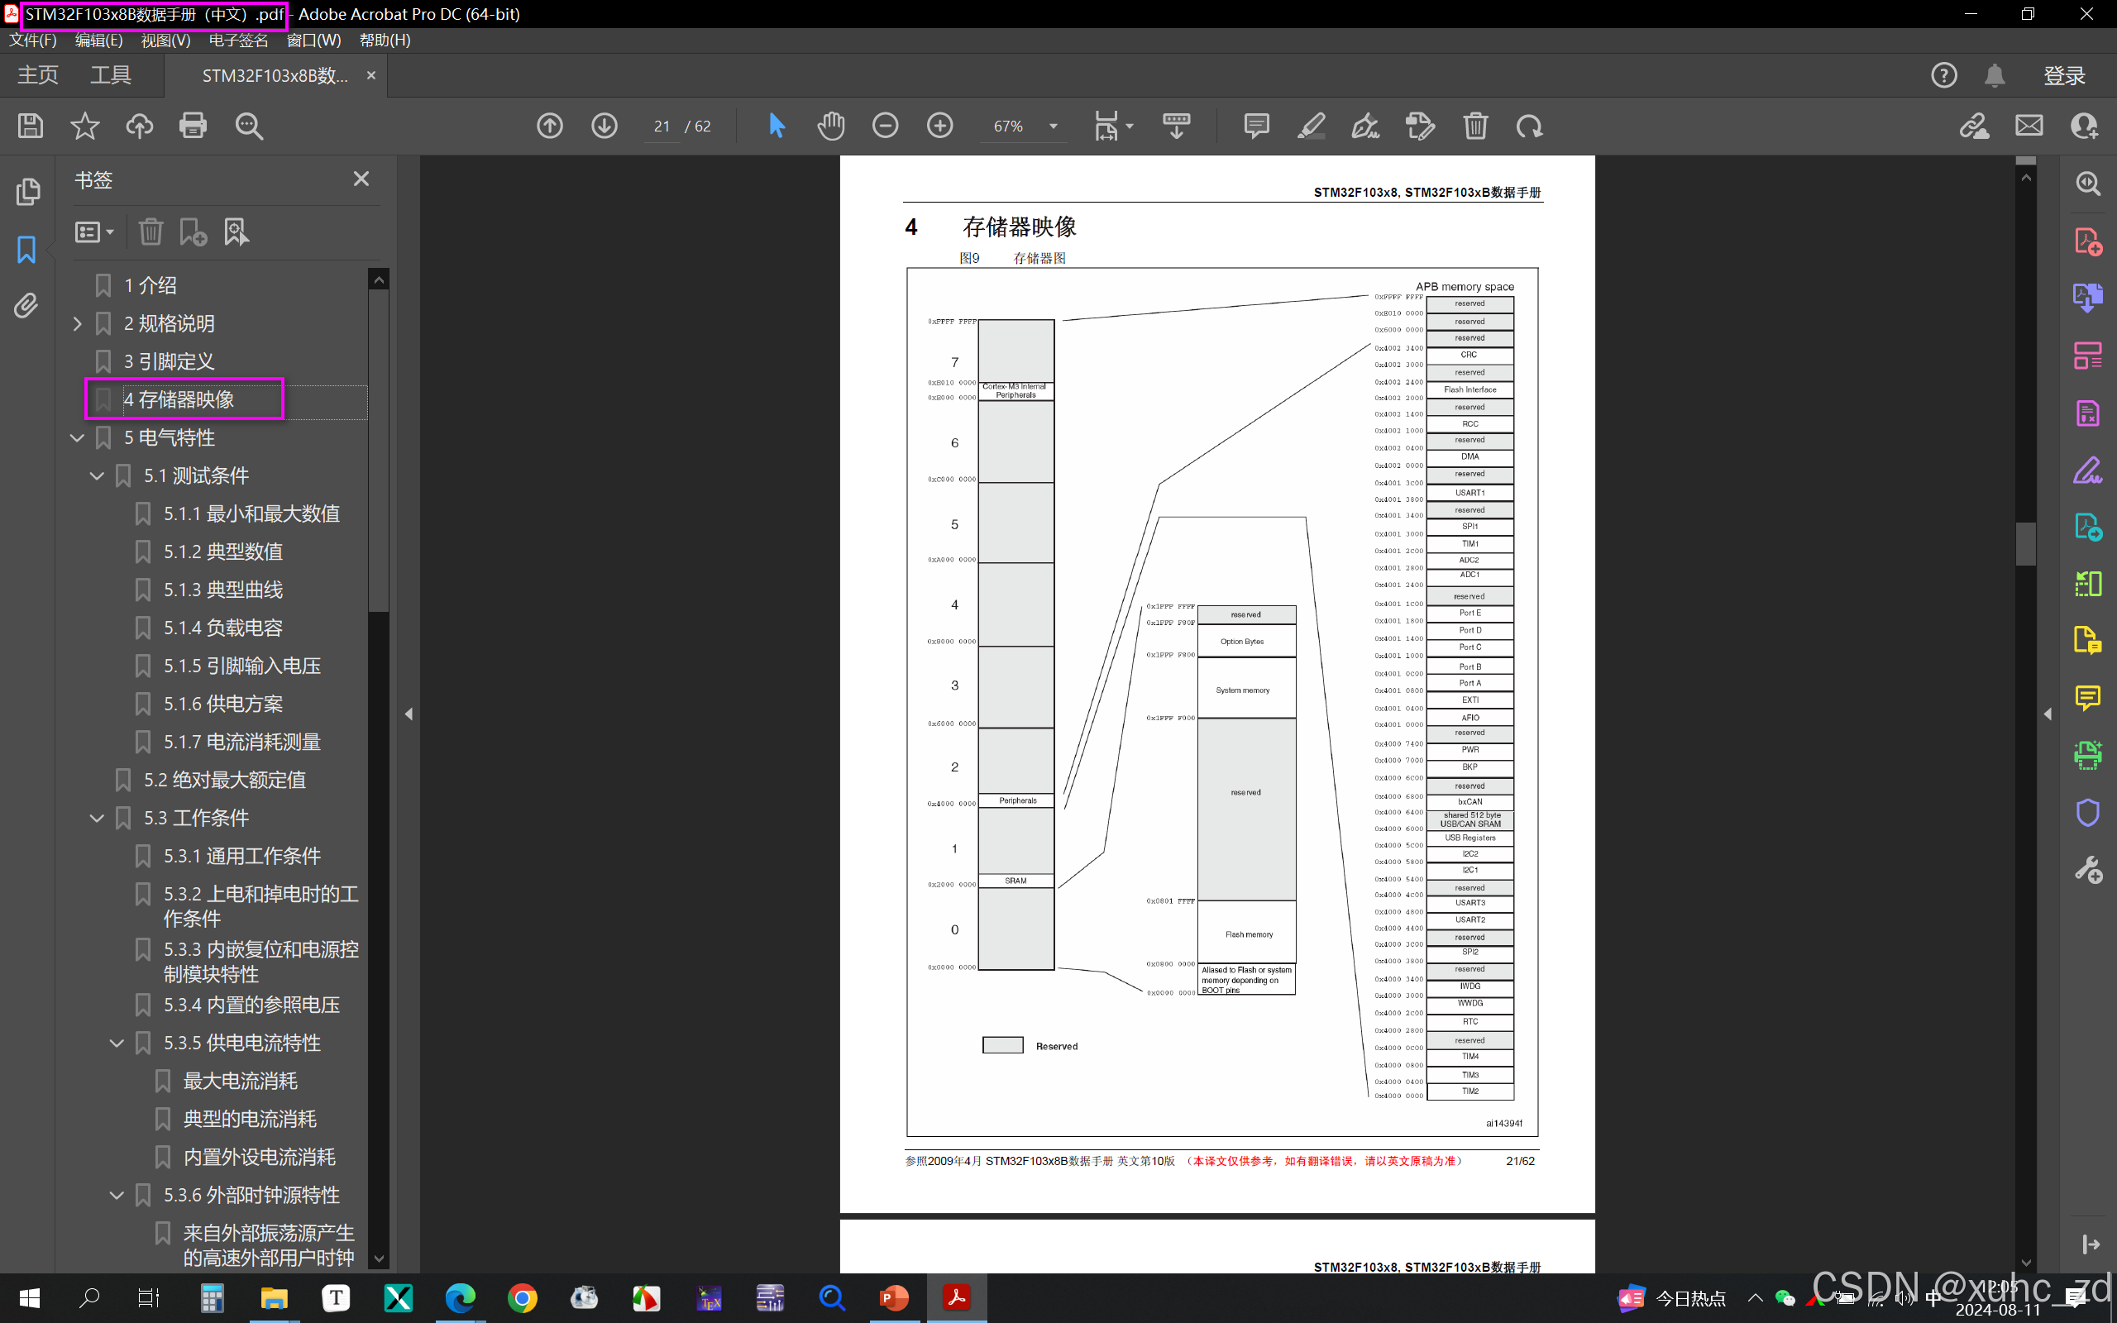
Task: Open the 文件(F) menu
Action: 32,41
